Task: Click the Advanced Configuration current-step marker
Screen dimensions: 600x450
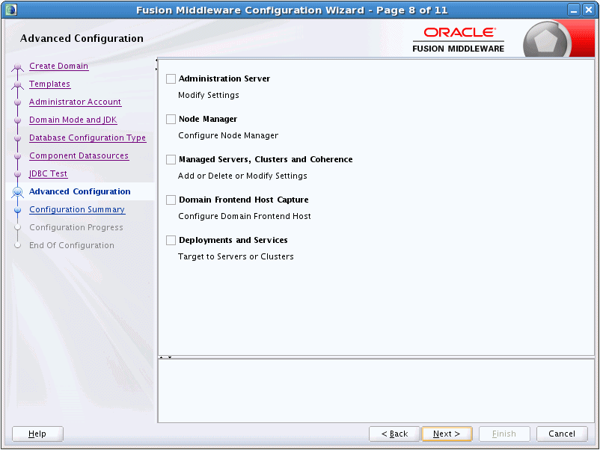Action: tap(18, 192)
